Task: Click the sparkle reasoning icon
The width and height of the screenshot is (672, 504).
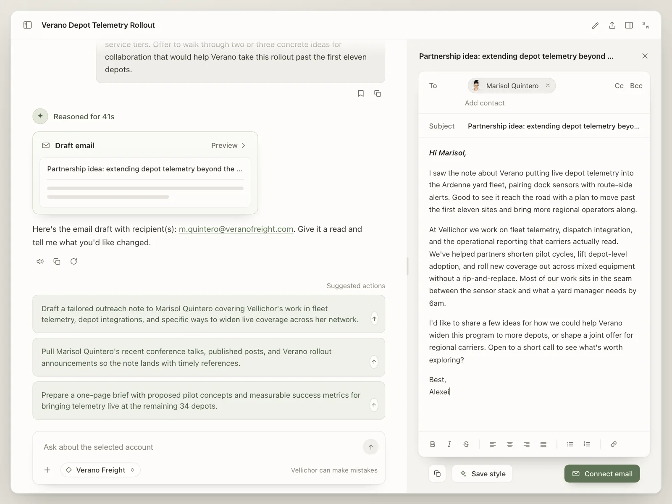Action: coord(40,116)
